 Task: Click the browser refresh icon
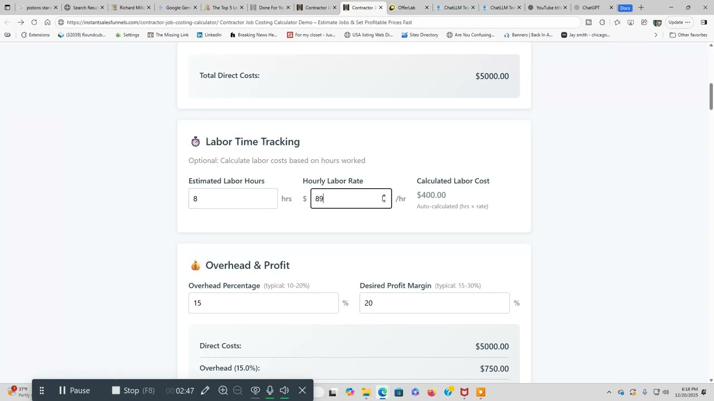click(x=34, y=22)
